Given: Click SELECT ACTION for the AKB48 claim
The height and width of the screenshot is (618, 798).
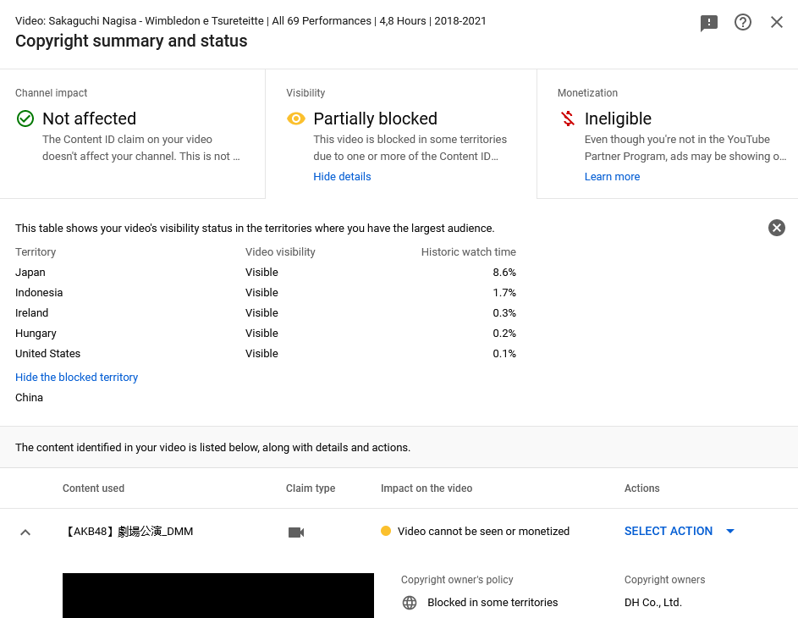Looking at the screenshot, I should pos(669,531).
